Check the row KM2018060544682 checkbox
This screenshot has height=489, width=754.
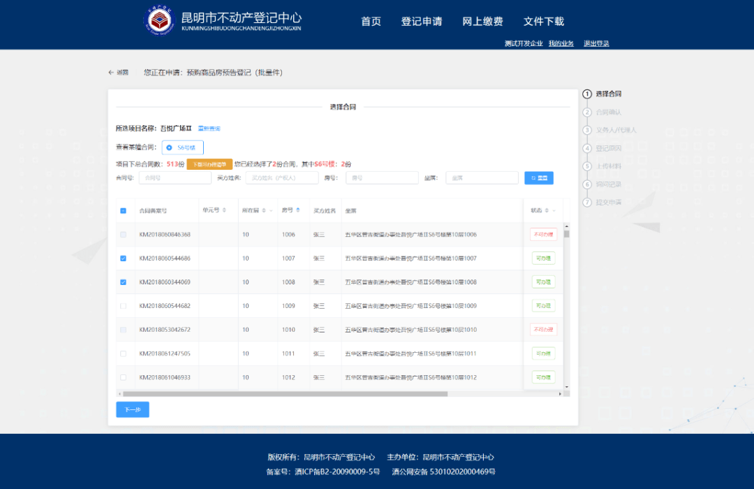(x=123, y=306)
